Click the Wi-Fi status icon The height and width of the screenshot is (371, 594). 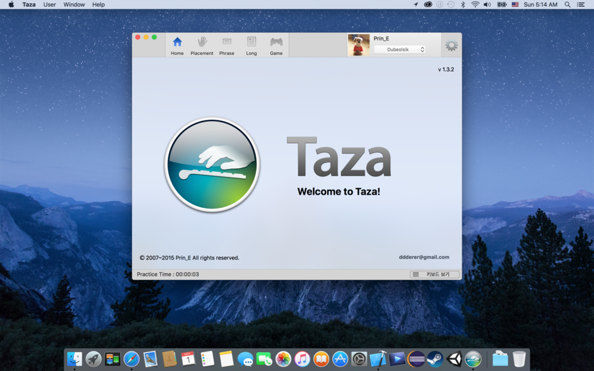tap(475, 4)
